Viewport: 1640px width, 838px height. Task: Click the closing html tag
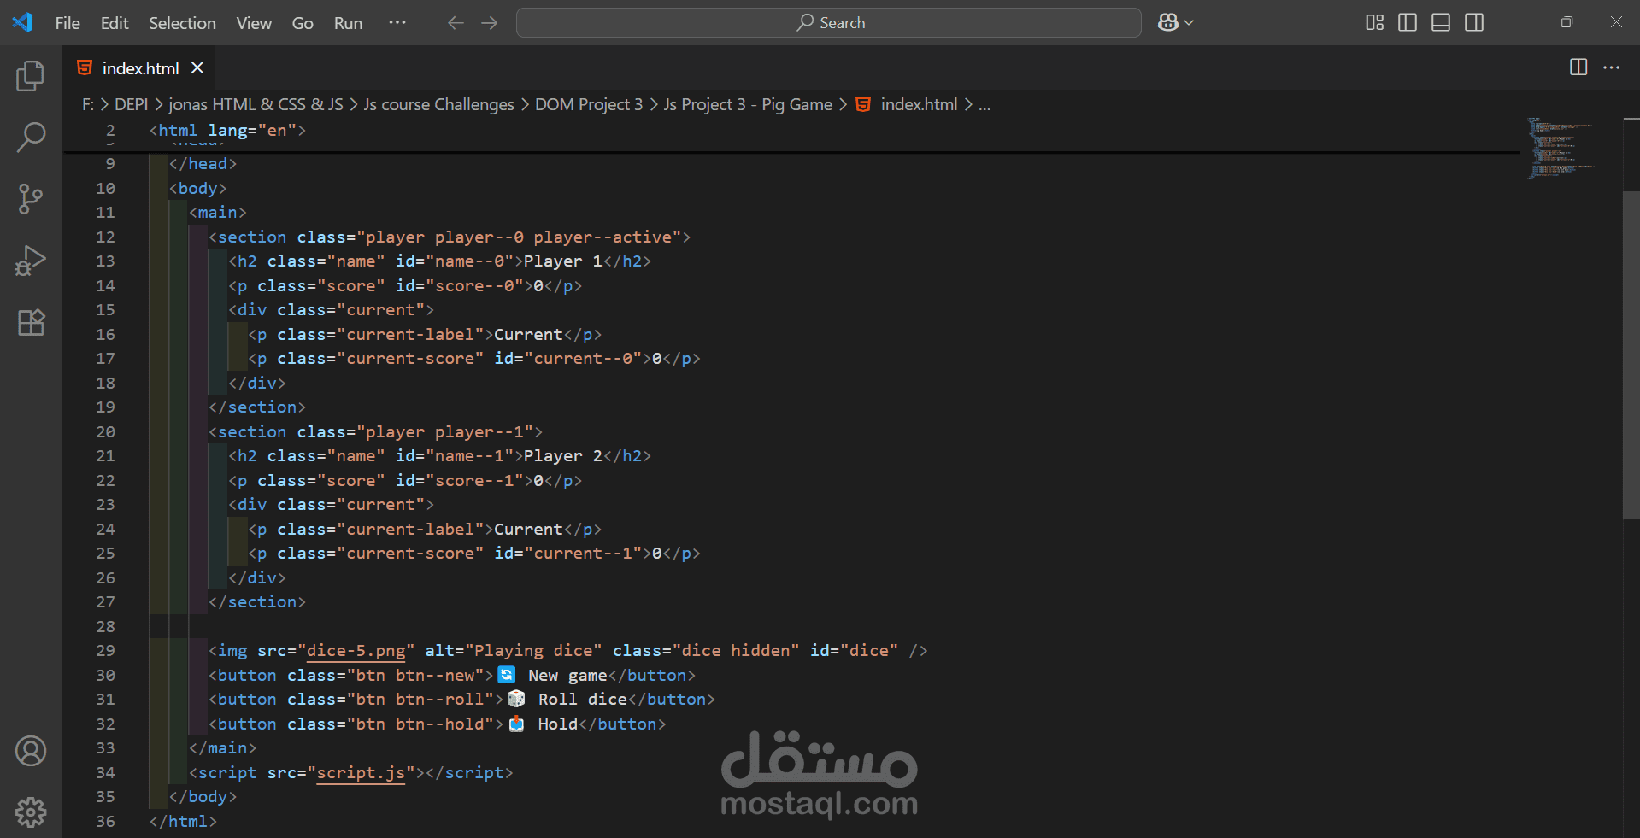(183, 821)
